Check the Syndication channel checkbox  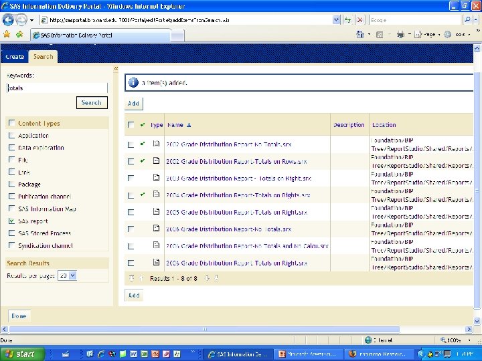point(11,245)
